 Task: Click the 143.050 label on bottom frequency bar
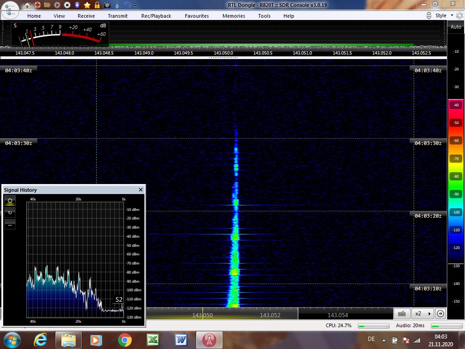click(x=202, y=315)
